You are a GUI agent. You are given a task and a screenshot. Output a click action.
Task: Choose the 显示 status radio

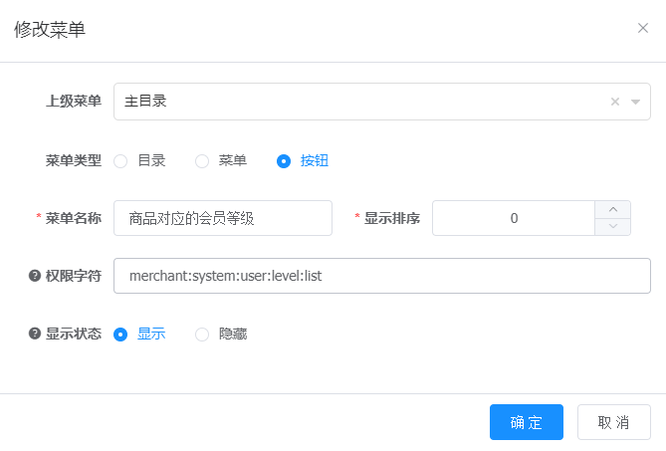coord(120,335)
